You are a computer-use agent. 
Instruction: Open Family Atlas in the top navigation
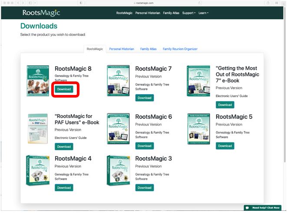(x=171, y=13)
